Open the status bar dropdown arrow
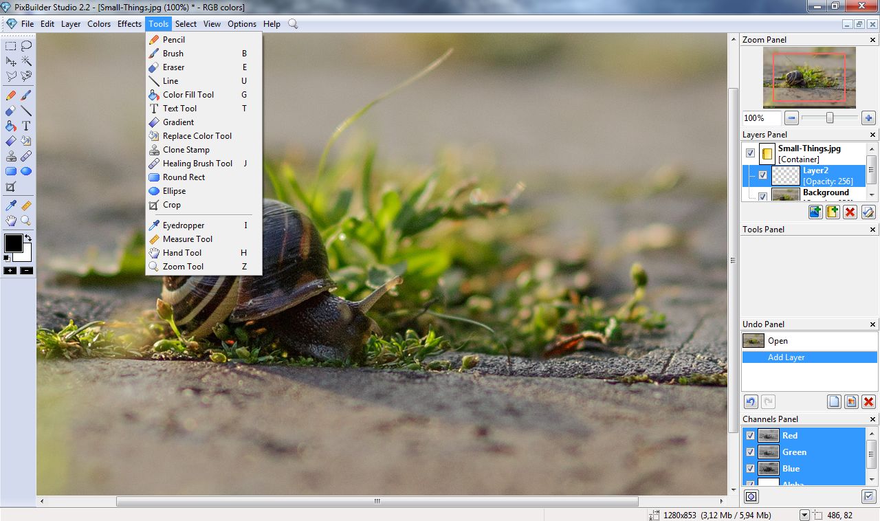 [x=804, y=515]
